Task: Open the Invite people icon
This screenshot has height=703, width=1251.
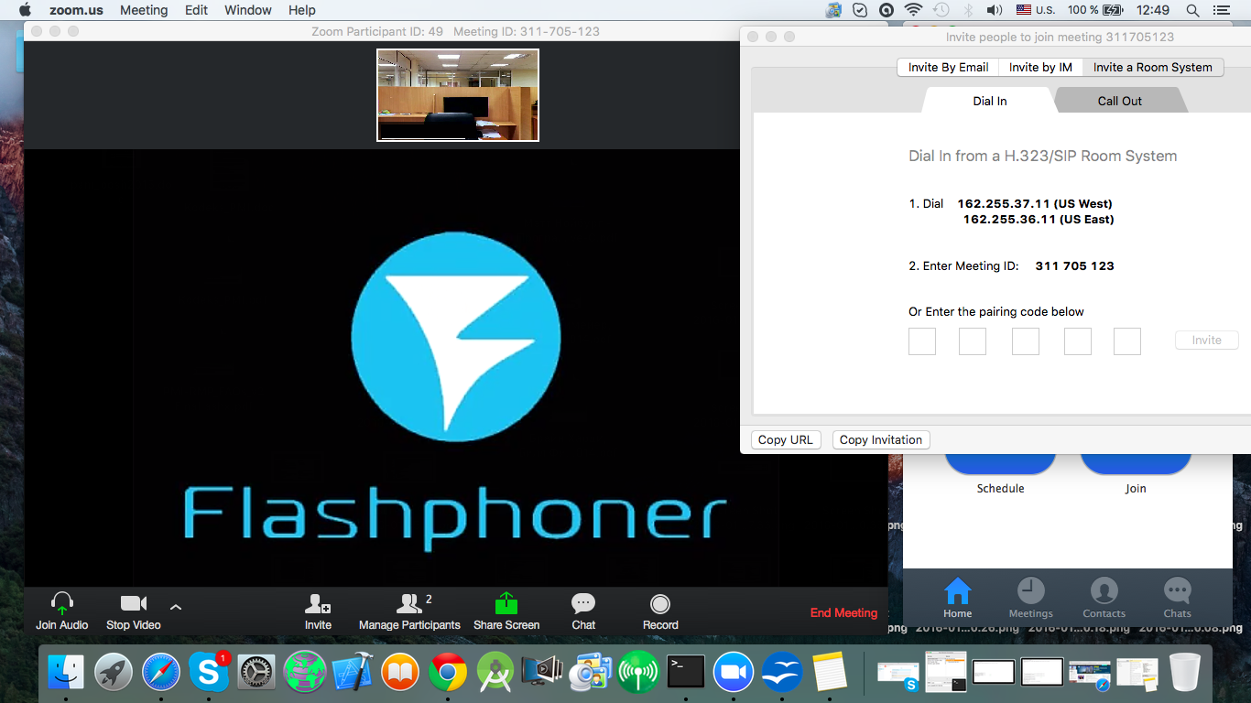Action: click(318, 605)
